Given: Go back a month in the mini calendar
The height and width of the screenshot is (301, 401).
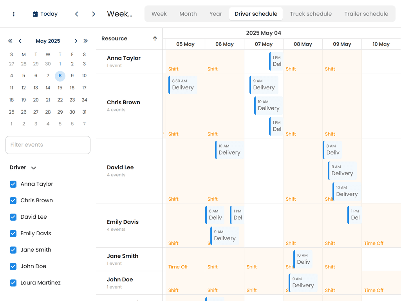Looking at the screenshot, I should (x=20, y=41).
